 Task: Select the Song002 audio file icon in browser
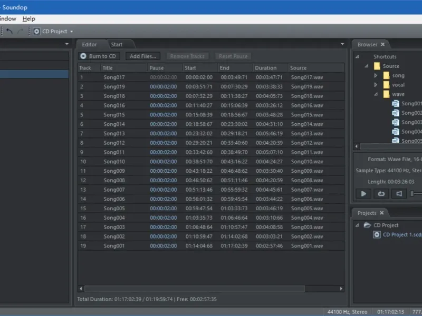pyautogui.click(x=395, y=113)
